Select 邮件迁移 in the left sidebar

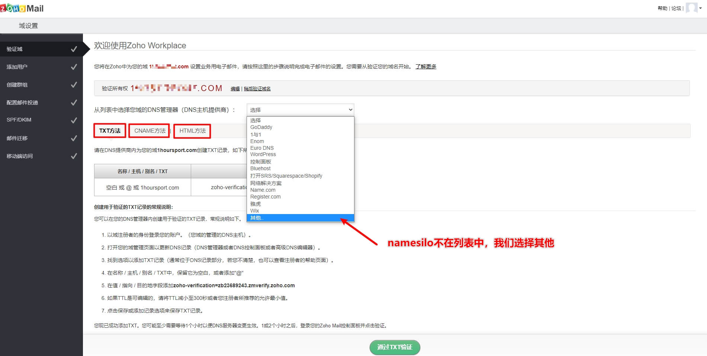tap(18, 138)
